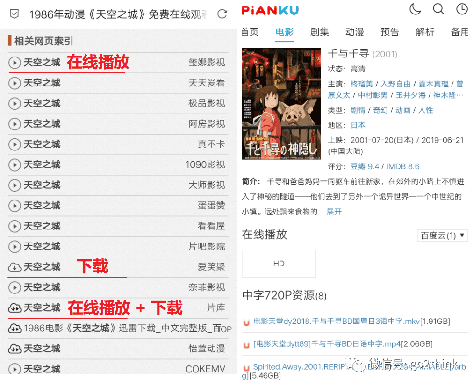473x386 pixels.
Task: Click play icon on the 大师影视 row
Action: click(x=14, y=185)
